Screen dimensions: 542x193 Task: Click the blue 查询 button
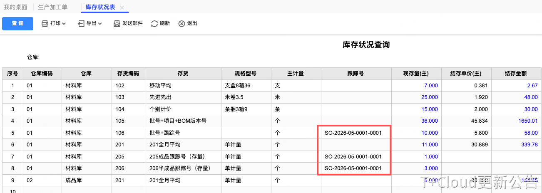point(17,23)
